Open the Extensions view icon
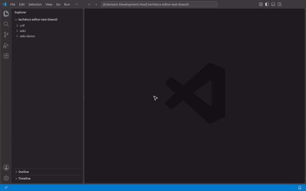 tap(6, 56)
